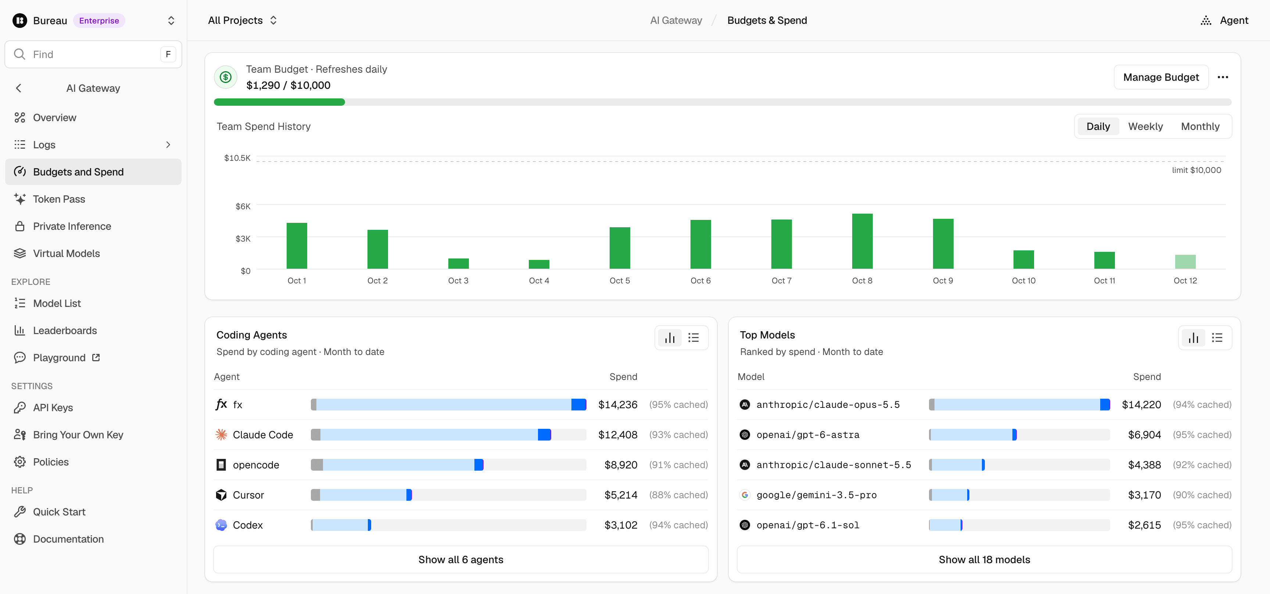The image size is (1270, 594).
Task: Click the Playground chat bubble icon
Action: coord(20,358)
